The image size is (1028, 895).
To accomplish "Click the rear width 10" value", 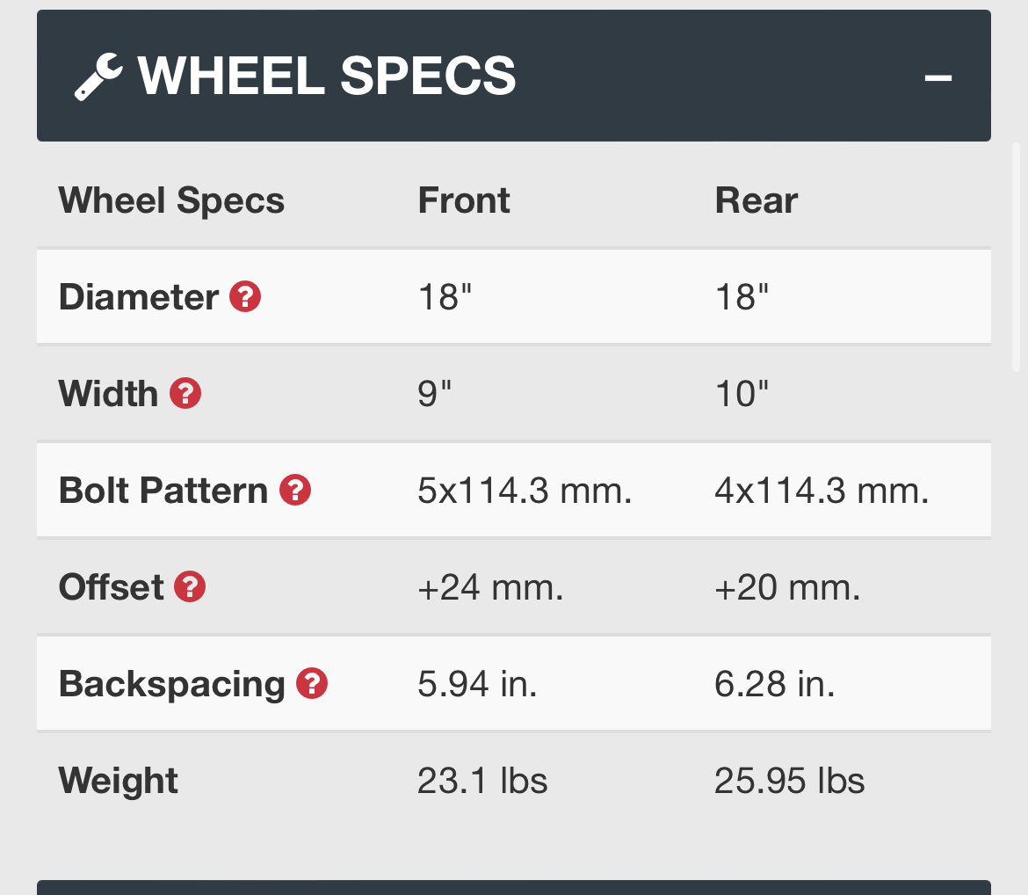I will click(x=741, y=394).
